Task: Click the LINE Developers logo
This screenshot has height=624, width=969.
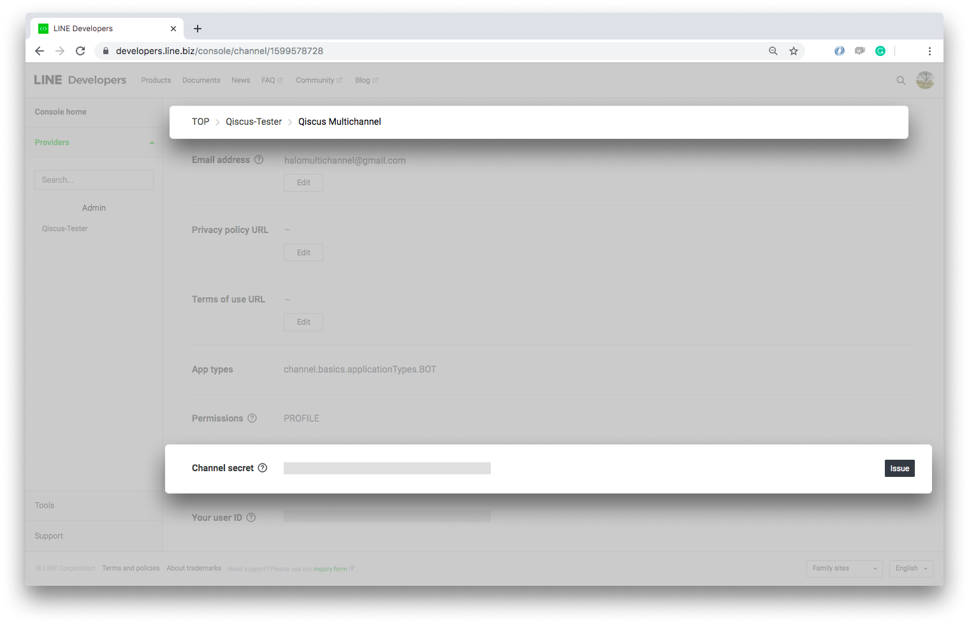Action: 80,80
